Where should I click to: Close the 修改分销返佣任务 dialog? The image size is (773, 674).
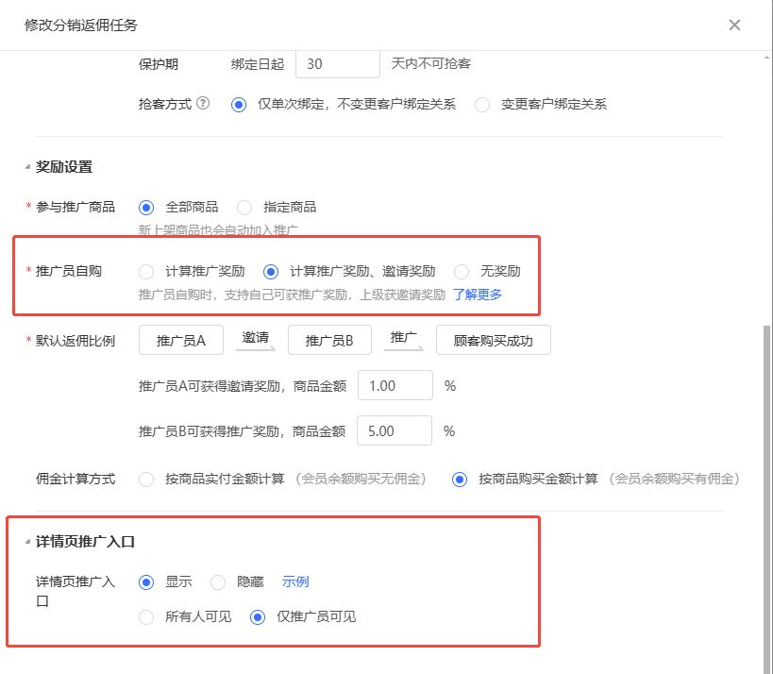(x=734, y=25)
